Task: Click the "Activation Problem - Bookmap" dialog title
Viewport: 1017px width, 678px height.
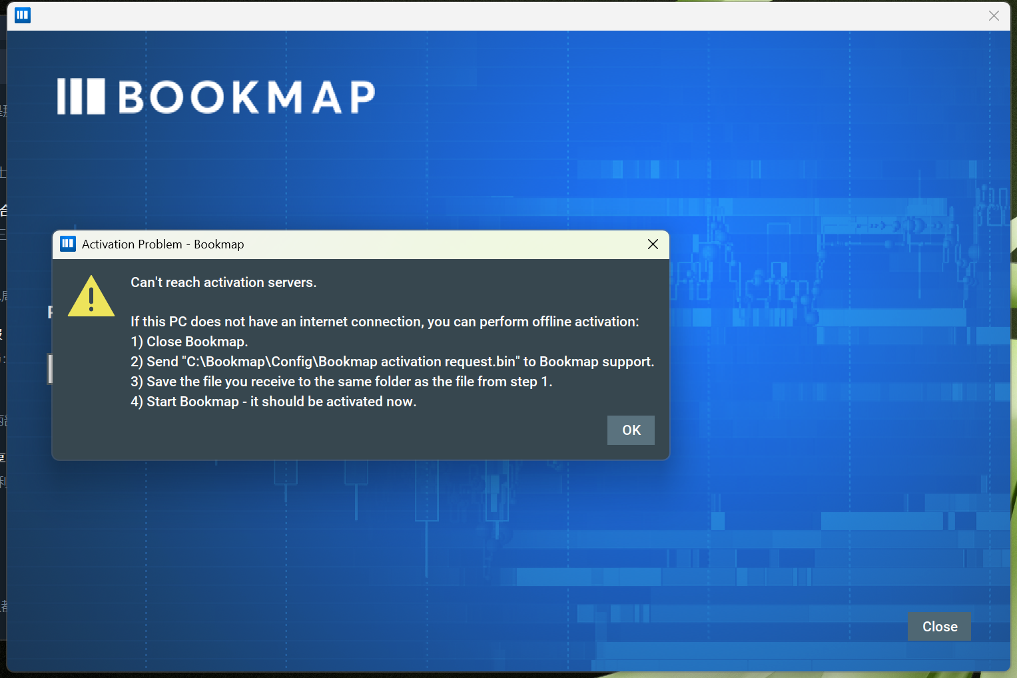Action: coord(163,244)
